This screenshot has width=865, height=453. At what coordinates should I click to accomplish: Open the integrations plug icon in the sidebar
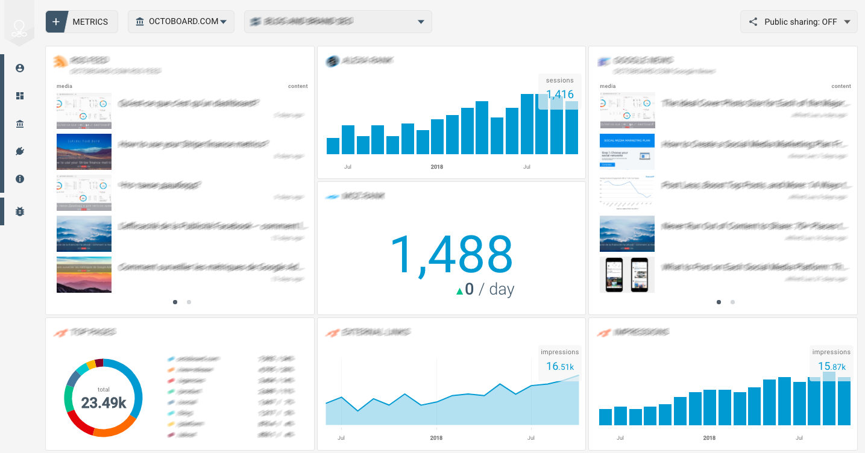click(x=19, y=151)
